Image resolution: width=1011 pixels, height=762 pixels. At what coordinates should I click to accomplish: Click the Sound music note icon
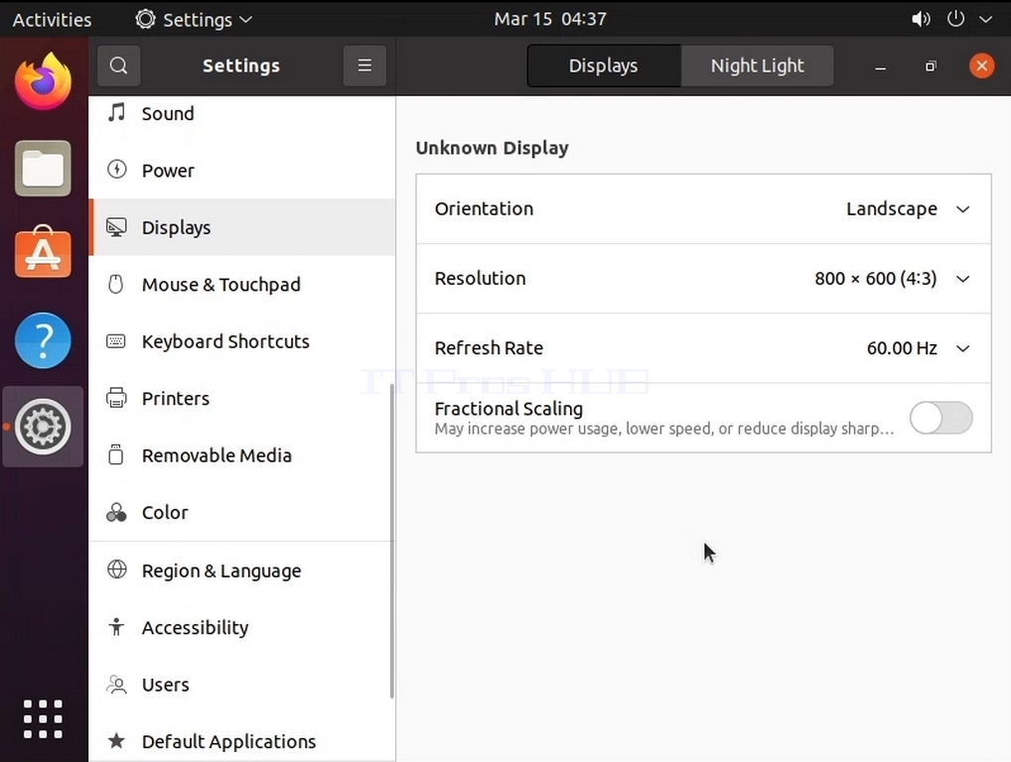click(x=117, y=113)
